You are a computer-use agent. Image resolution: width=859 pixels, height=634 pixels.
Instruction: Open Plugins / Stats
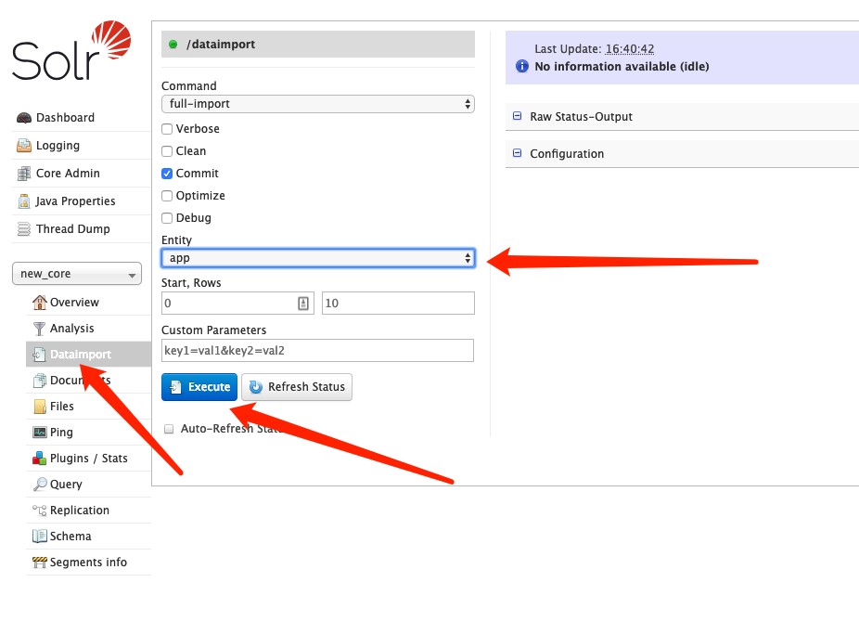click(89, 459)
